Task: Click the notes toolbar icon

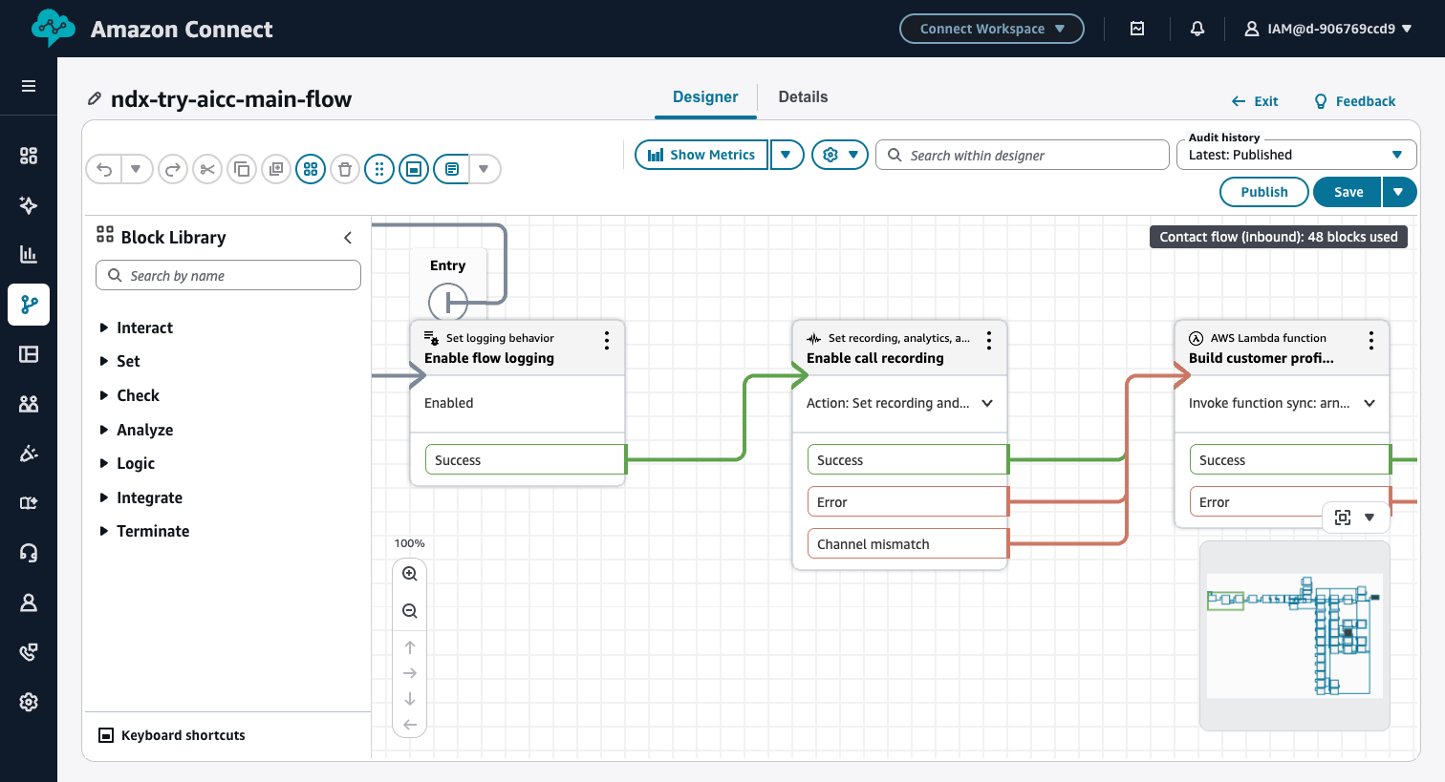Action: point(451,169)
